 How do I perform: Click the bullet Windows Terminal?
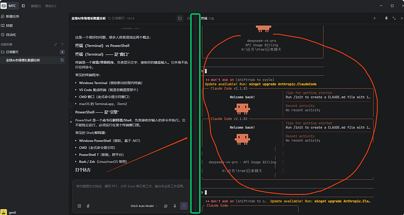[111, 83]
